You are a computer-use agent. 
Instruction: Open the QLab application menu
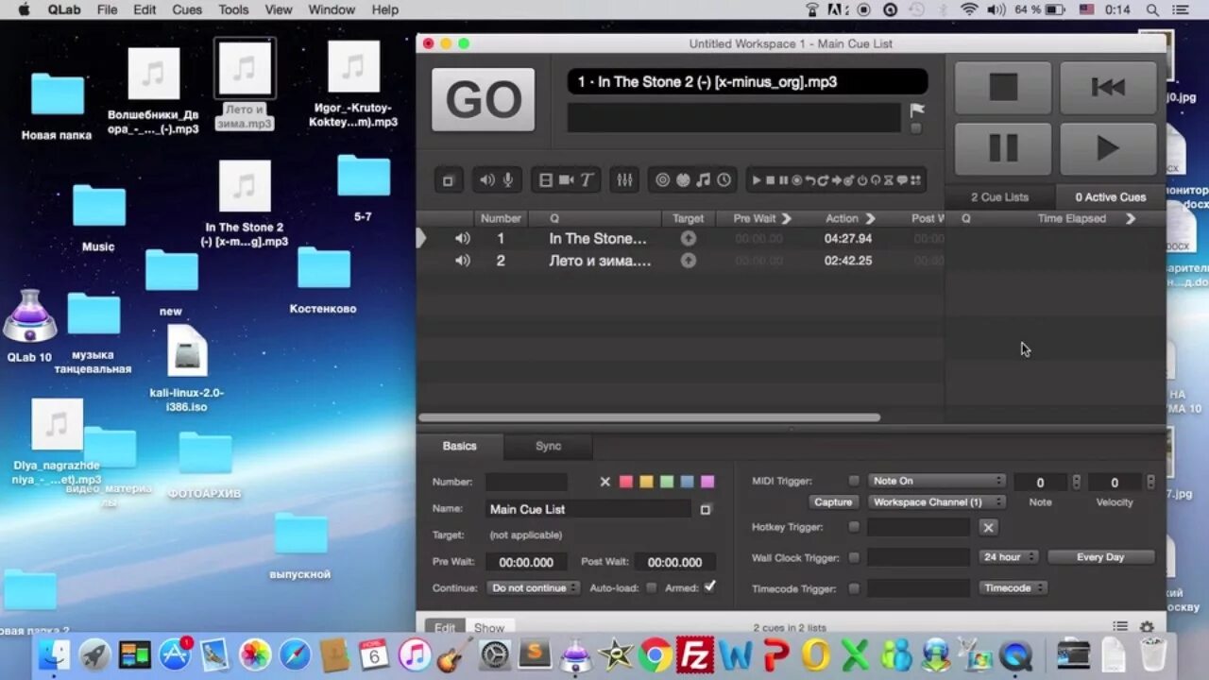(64, 9)
